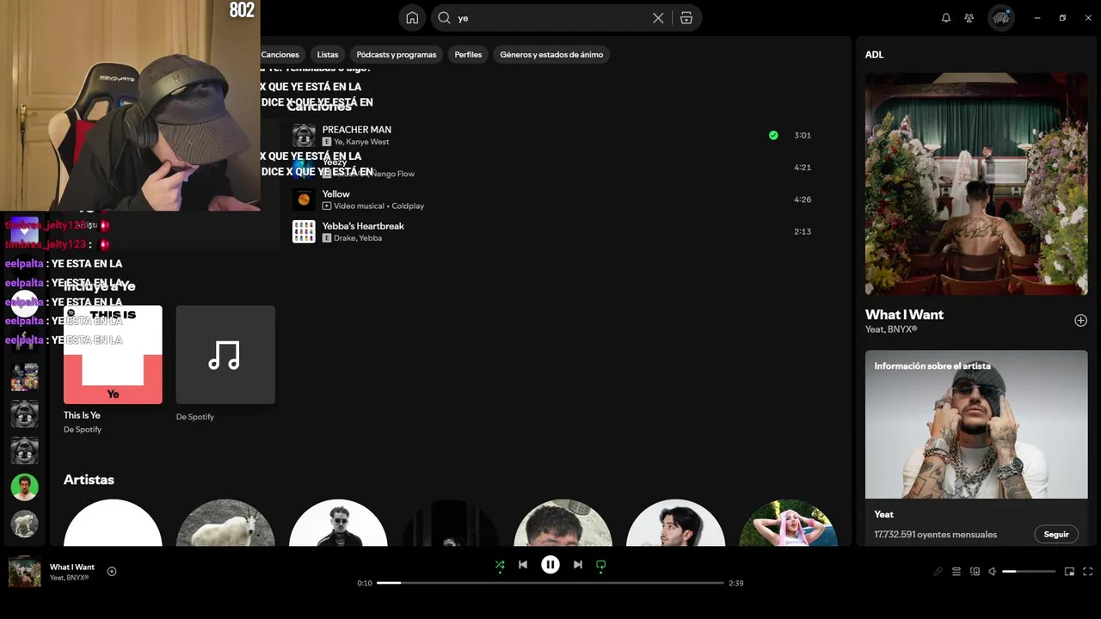Open the 'Información sobre el artista' card
The height and width of the screenshot is (619, 1101).
(976, 447)
